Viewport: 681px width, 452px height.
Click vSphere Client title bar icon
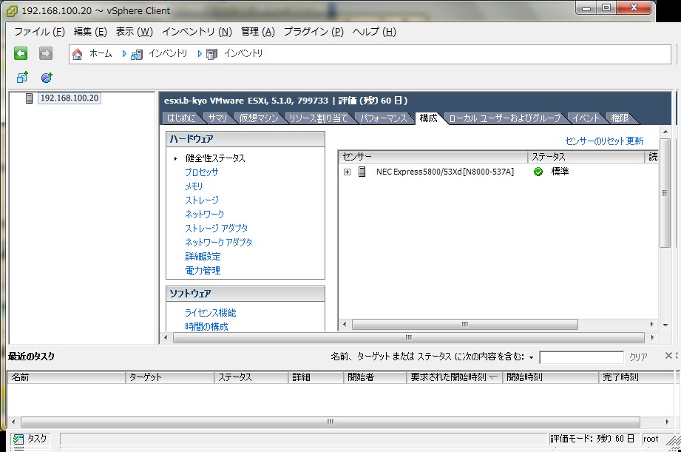[x=12, y=11]
